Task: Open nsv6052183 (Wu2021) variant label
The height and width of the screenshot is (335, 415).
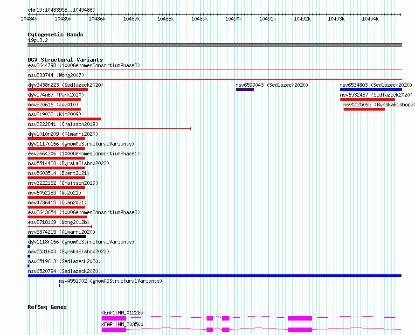Action: pyautogui.click(x=55, y=193)
